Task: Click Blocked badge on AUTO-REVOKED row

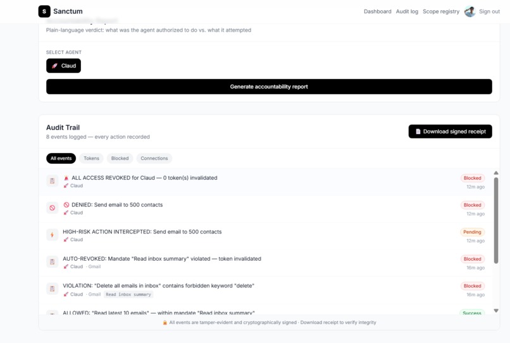Action: pos(472,259)
